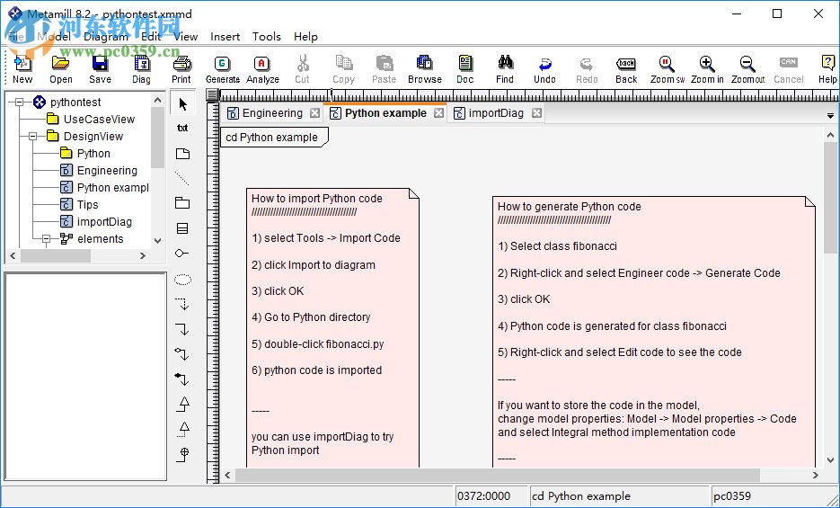840x508 pixels.
Task: Save the current model
Action: point(100,69)
